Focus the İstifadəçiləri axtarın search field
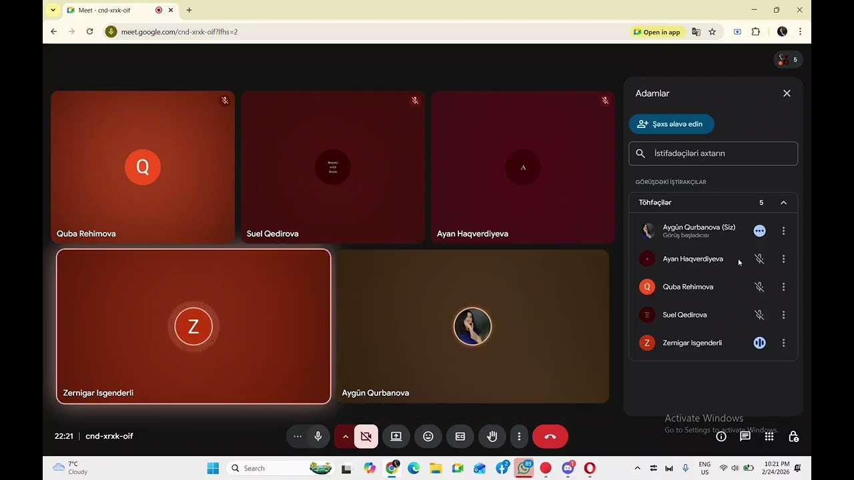This screenshot has width=854, height=480. (x=713, y=153)
